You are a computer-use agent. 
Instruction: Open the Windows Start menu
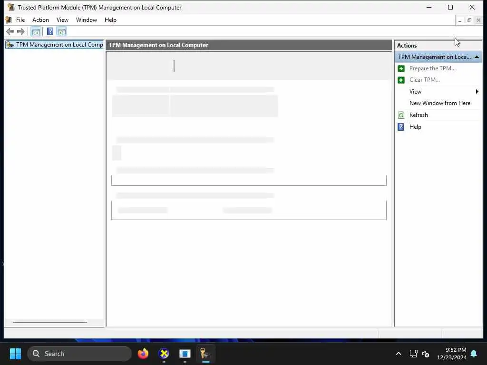point(15,354)
